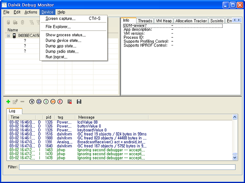Click the tag column header
This screenshot has width=245, height=183.
[65, 117]
